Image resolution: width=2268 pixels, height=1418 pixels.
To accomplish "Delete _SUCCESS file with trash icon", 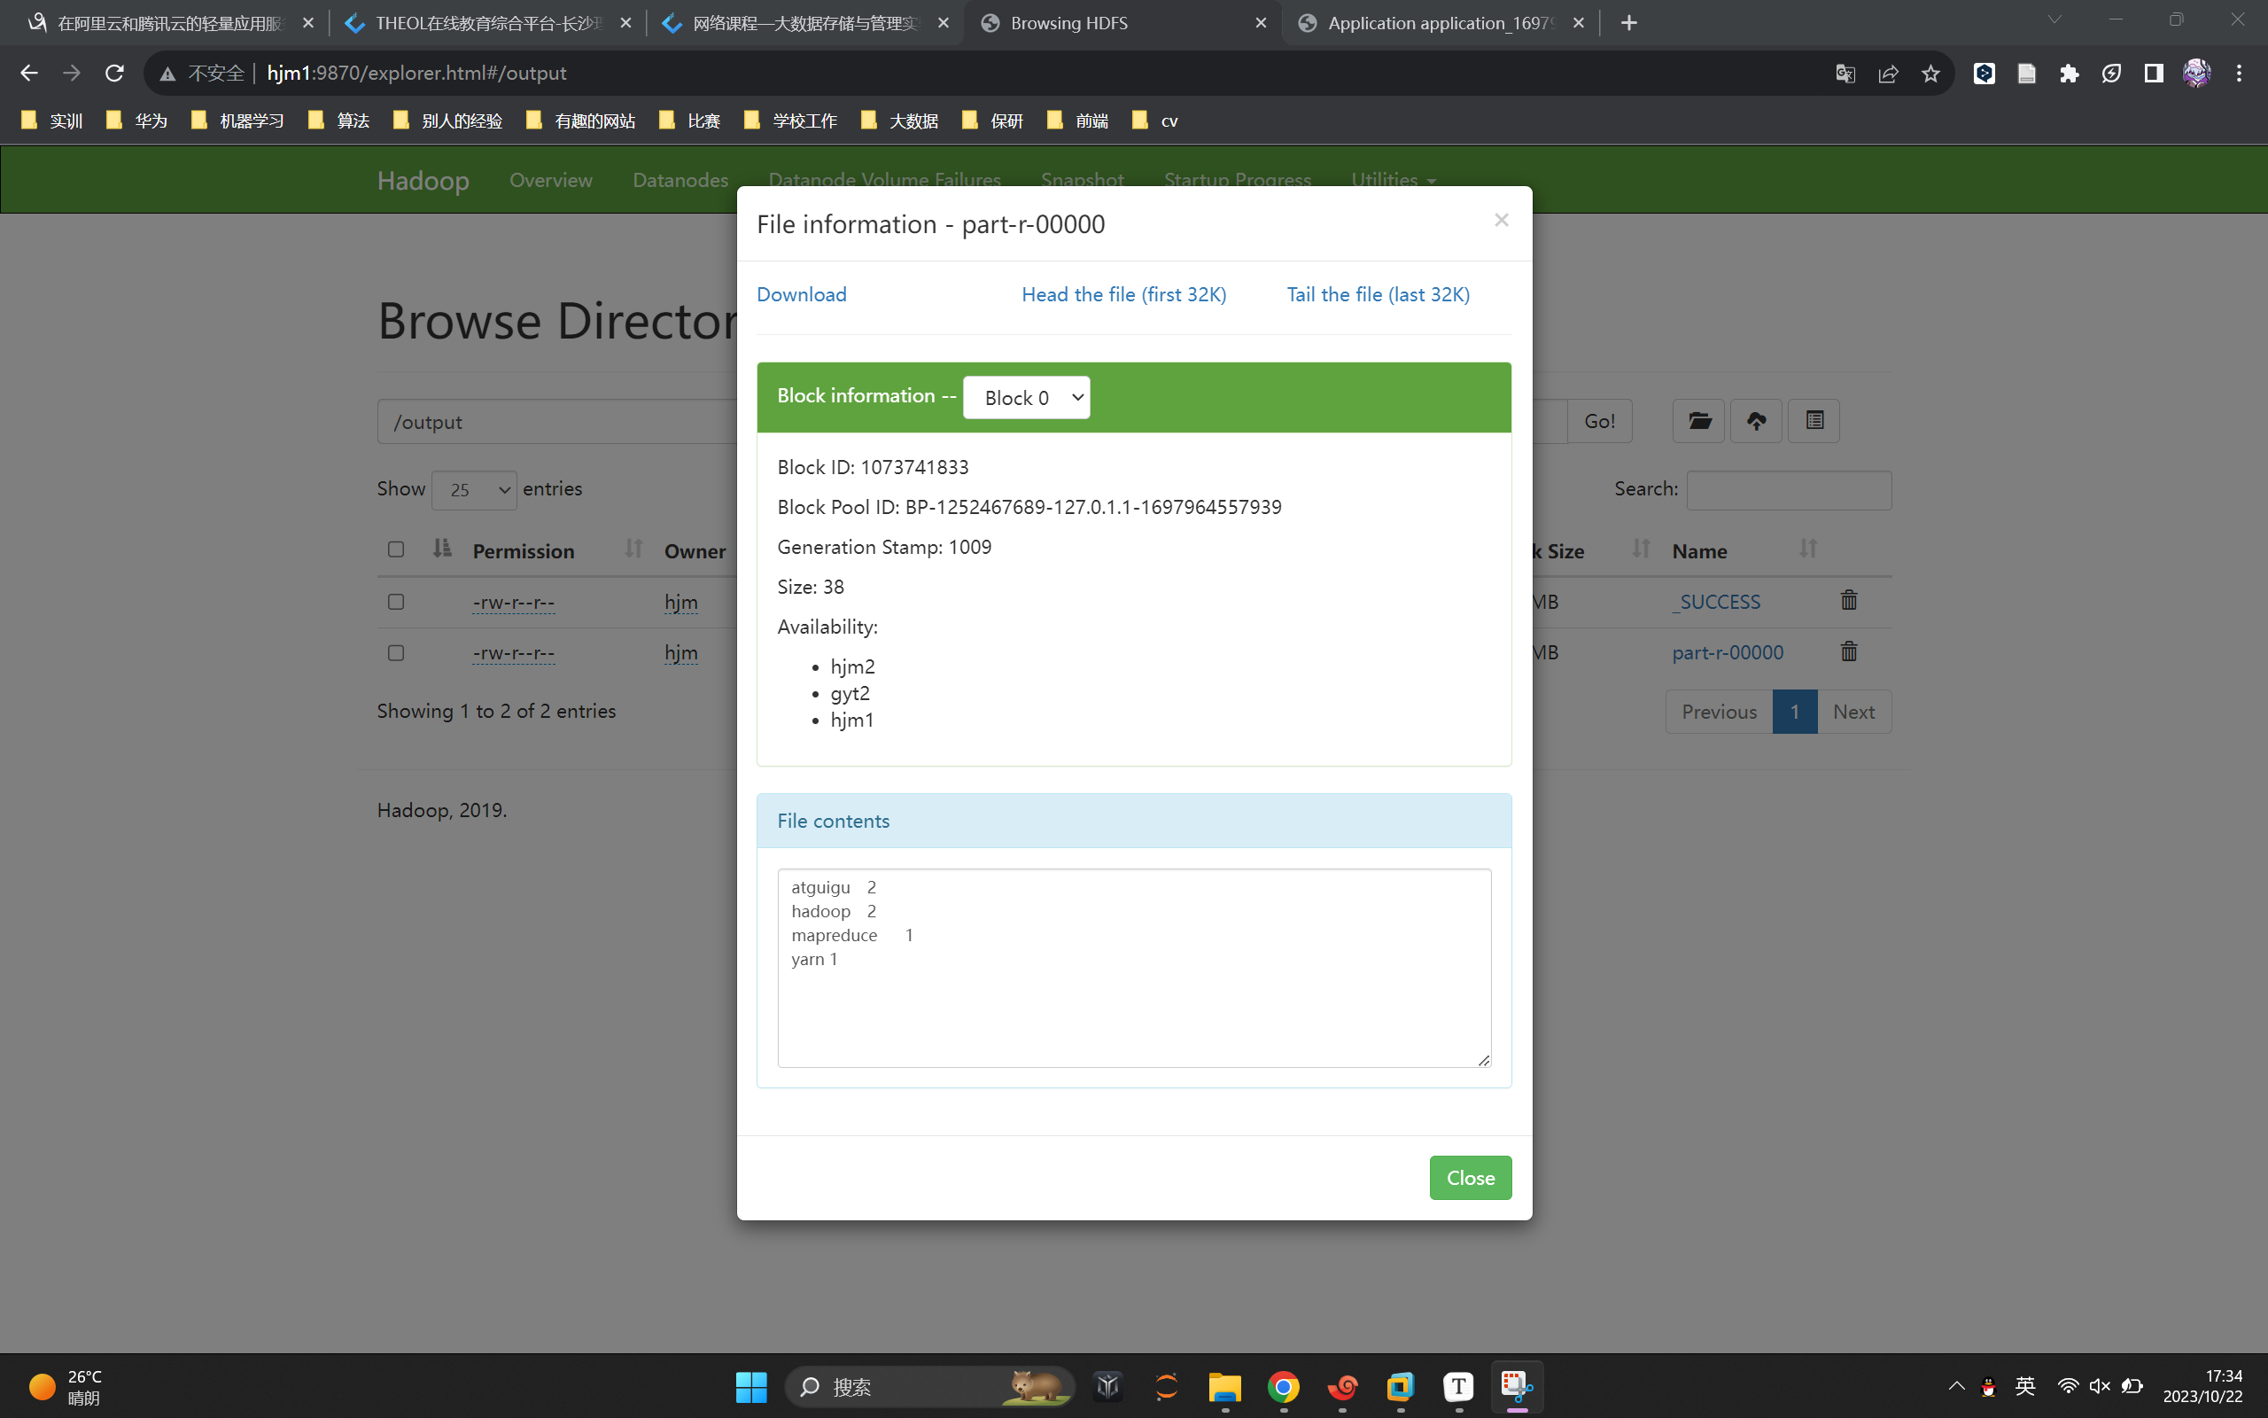I will tap(1848, 600).
